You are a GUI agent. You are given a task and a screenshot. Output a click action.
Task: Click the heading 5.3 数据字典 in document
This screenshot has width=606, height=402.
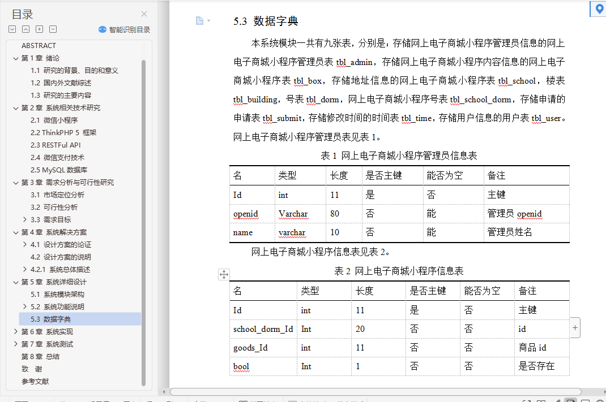(x=266, y=21)
